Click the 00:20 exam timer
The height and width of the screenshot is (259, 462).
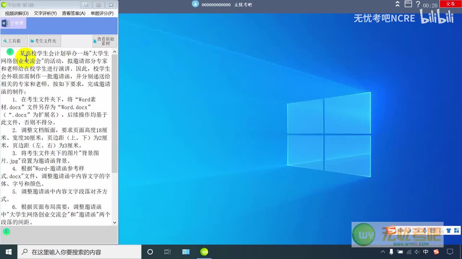pos(430,5)
